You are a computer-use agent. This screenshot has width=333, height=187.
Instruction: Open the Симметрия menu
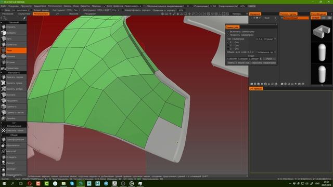point(40,6)
